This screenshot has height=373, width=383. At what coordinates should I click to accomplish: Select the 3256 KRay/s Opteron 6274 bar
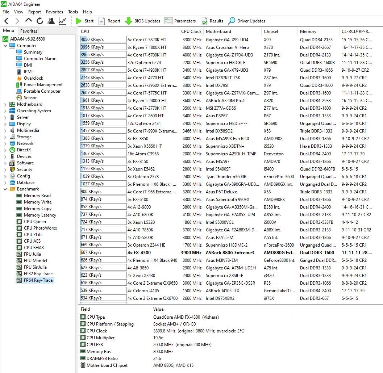[103, 62]
